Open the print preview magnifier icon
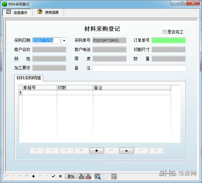 coord(98,176)
